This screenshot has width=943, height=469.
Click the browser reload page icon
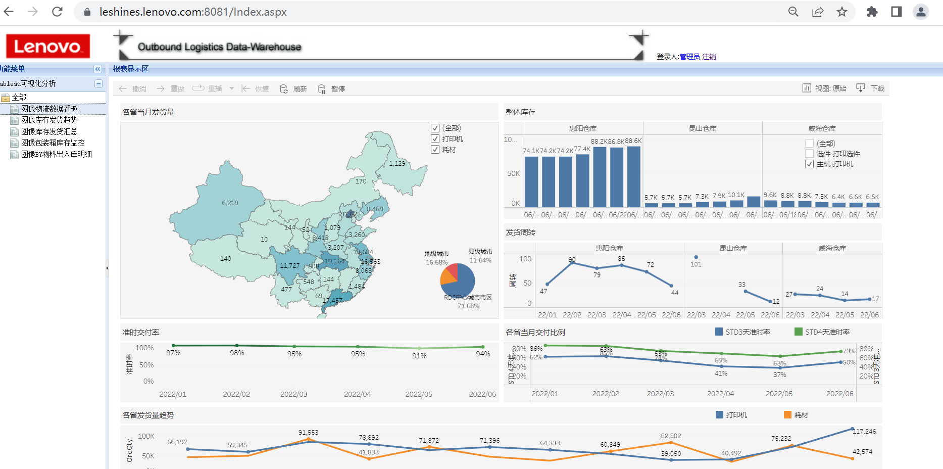pyautogui.click(x=57, y=12)
